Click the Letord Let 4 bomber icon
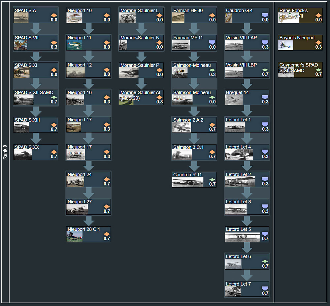This screenshot has width=330, height=306. 265,152
